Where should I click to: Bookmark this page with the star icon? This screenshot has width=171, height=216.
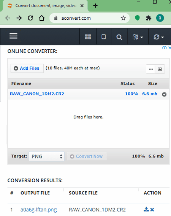[123, 18]
